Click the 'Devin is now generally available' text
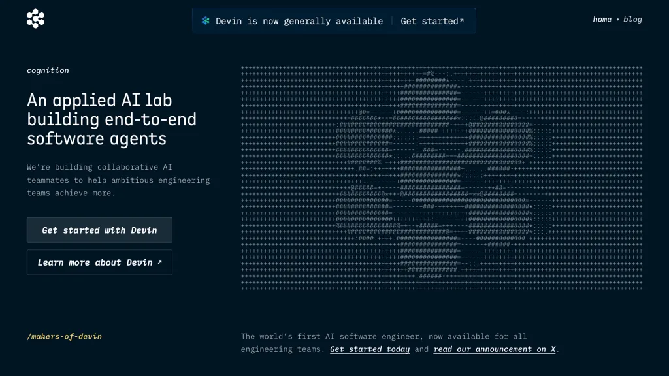The image size is (669, 376). point(299,21)
